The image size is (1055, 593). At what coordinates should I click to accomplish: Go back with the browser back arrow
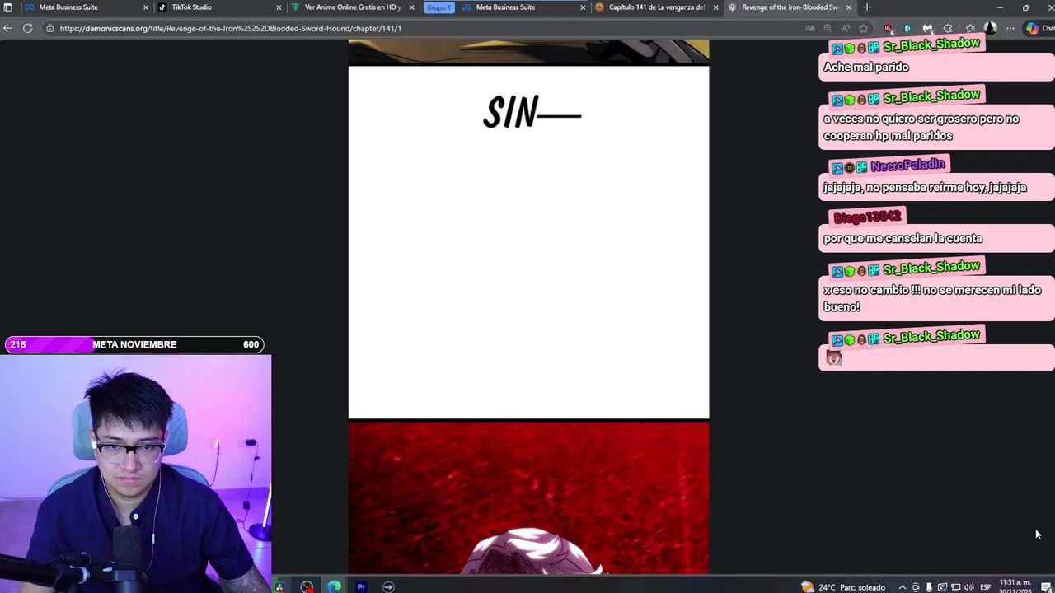coord(7,28)
